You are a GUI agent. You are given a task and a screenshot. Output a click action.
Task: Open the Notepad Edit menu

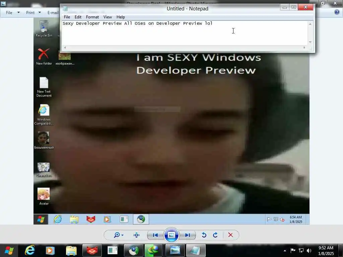[78, 17]
